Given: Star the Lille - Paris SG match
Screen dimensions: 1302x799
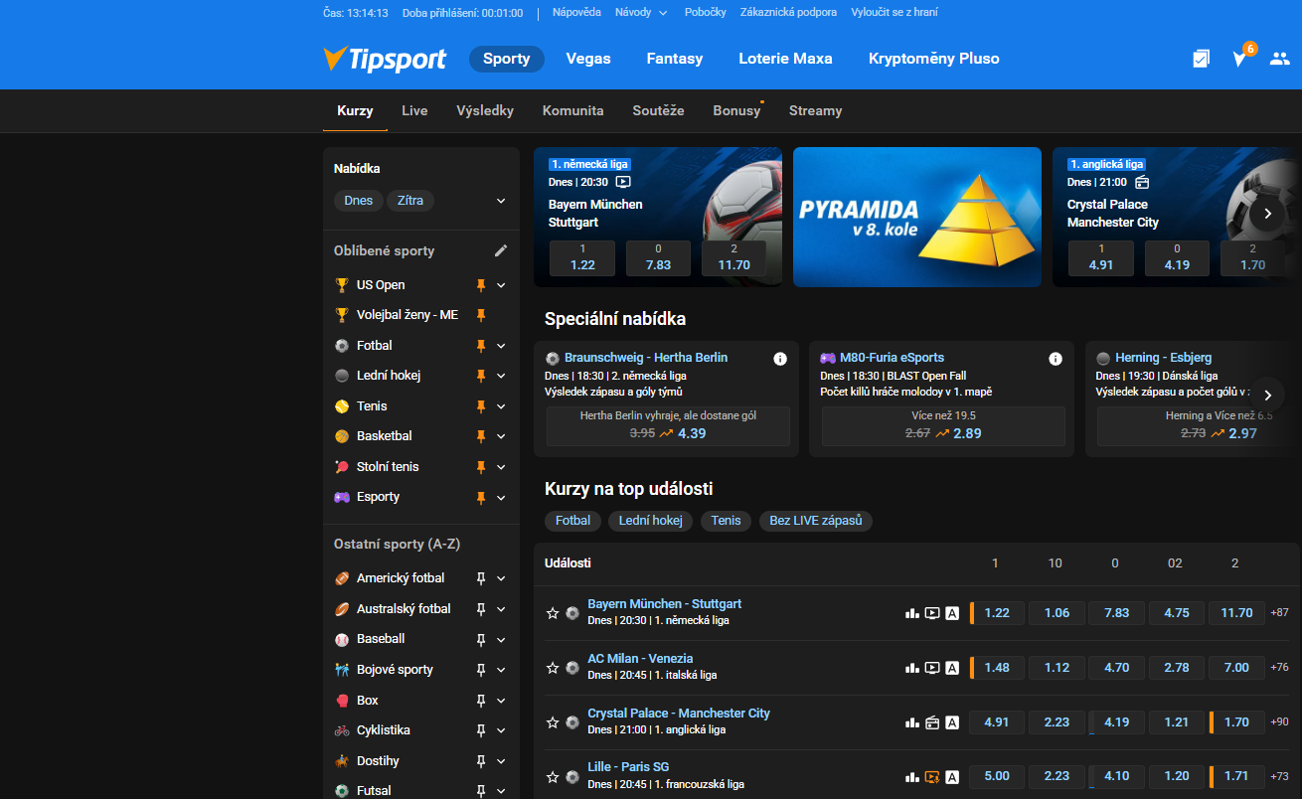Looking at the screenshot, I should coord(553,777).
